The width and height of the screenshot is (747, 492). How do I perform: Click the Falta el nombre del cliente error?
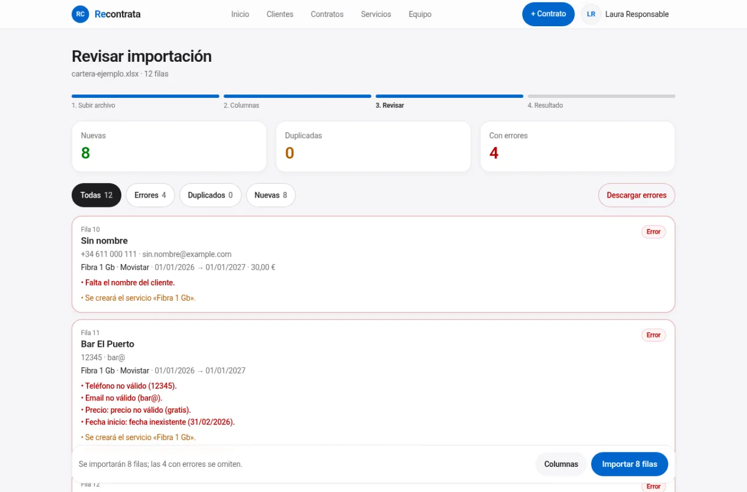point(128,283)
